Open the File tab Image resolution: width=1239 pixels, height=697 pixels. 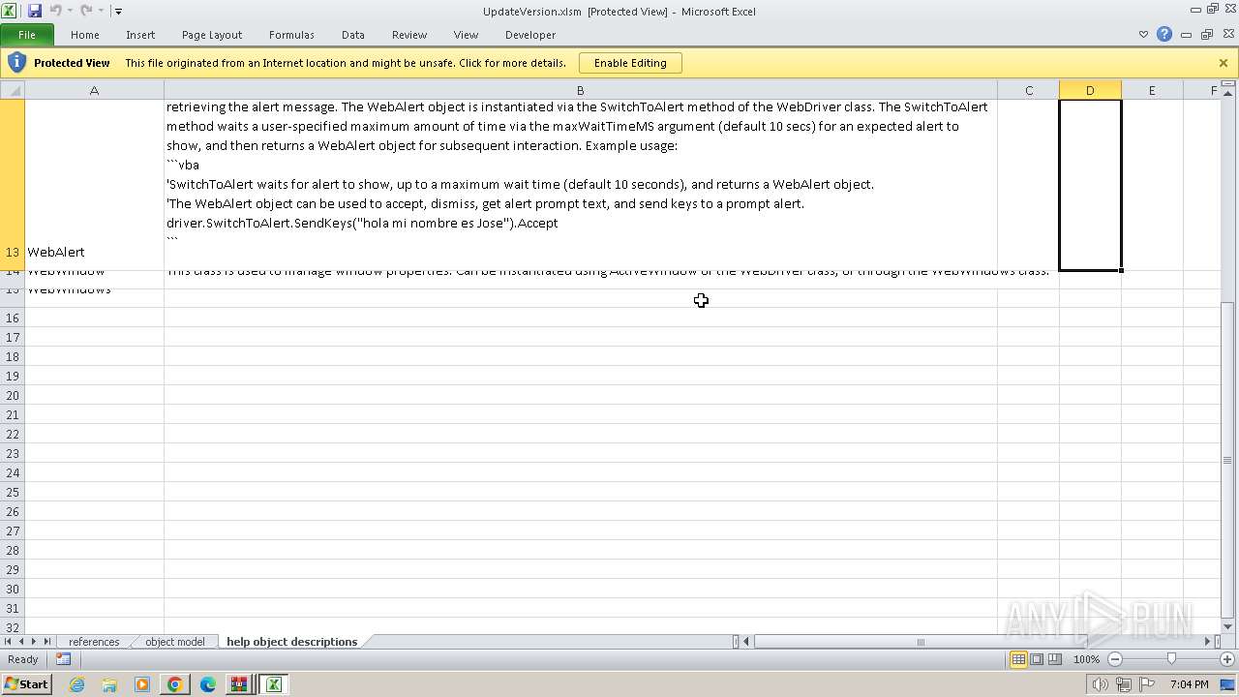(27, 35)
